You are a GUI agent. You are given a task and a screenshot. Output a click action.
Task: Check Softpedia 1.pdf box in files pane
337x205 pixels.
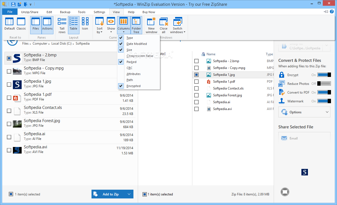click(9, 97)
